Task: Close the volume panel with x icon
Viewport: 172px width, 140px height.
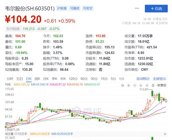Action: [x=165, y=134]
